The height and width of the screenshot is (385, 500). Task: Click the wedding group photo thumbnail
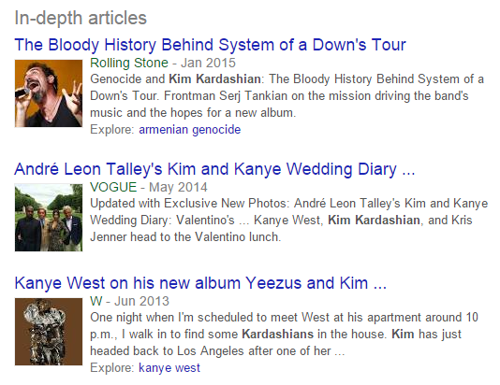click(x=49, y=218)
